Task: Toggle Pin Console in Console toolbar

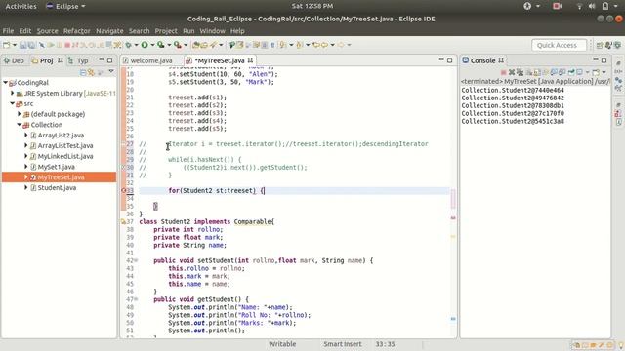Action: [571, 72]
